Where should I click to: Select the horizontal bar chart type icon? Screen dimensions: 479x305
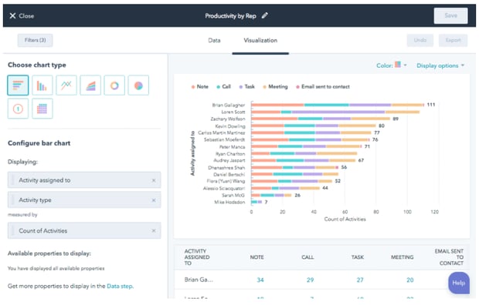18,85
